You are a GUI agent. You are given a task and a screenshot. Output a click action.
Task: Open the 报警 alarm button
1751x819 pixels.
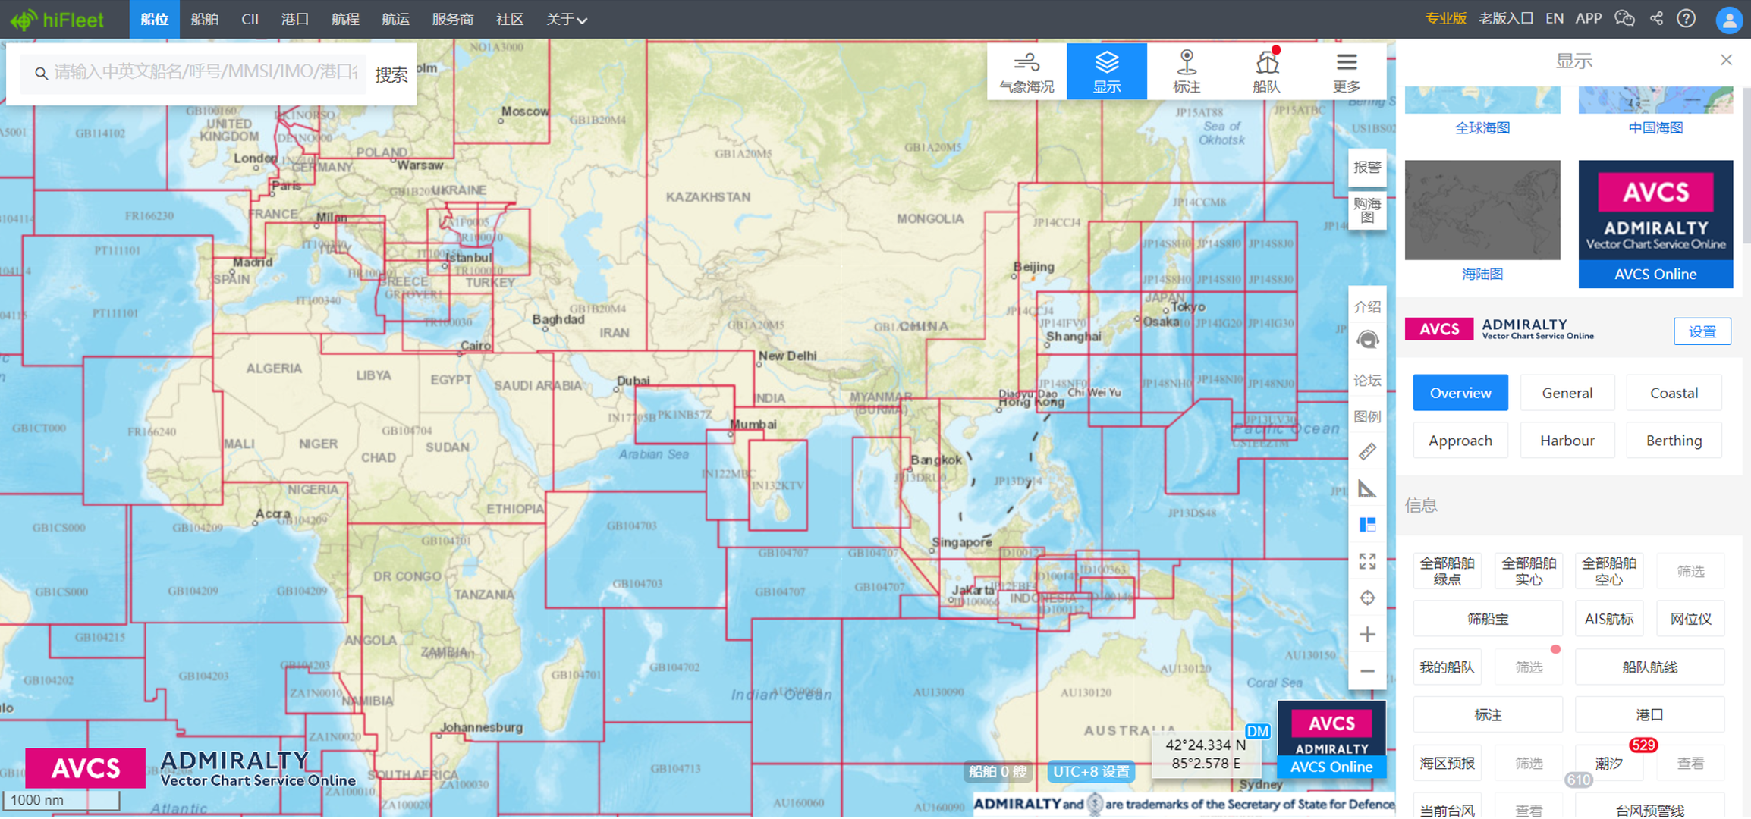(1367, 168)
